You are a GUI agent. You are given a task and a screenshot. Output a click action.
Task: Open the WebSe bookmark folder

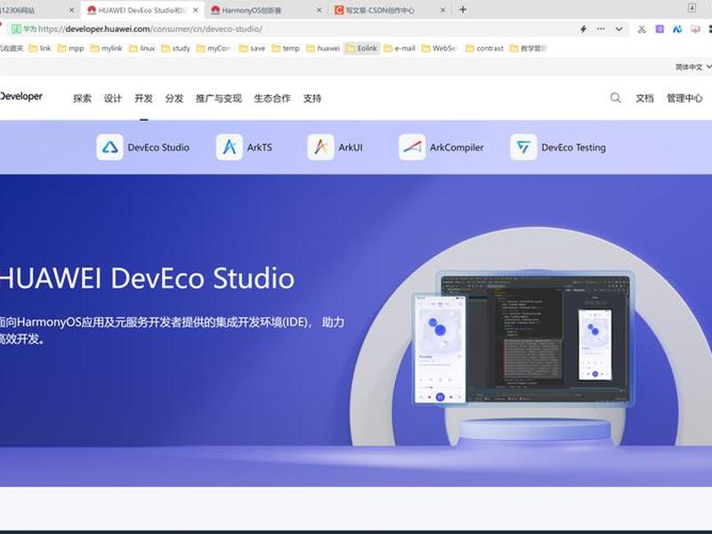(440, 48)
